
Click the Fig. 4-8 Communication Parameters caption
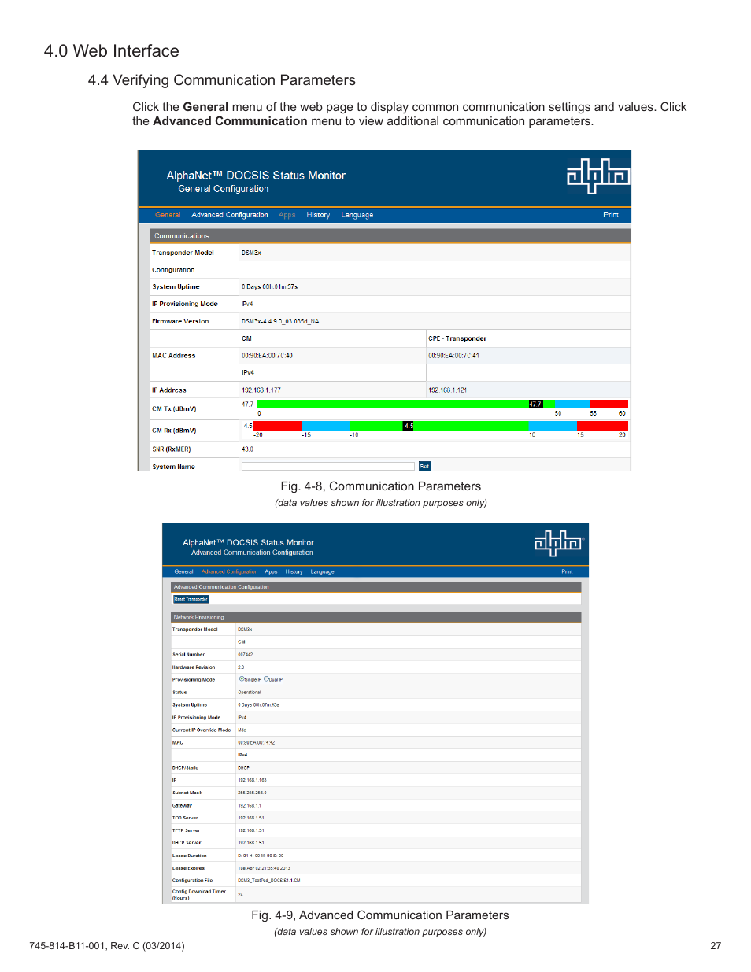pos(381,486)
